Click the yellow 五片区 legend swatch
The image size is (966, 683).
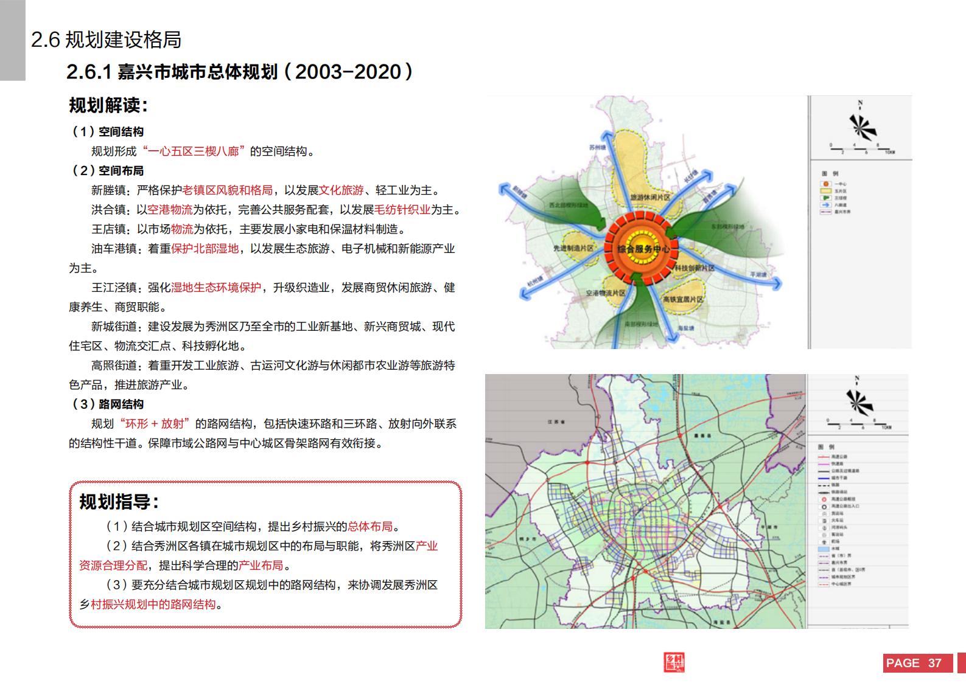coord(826,190)
